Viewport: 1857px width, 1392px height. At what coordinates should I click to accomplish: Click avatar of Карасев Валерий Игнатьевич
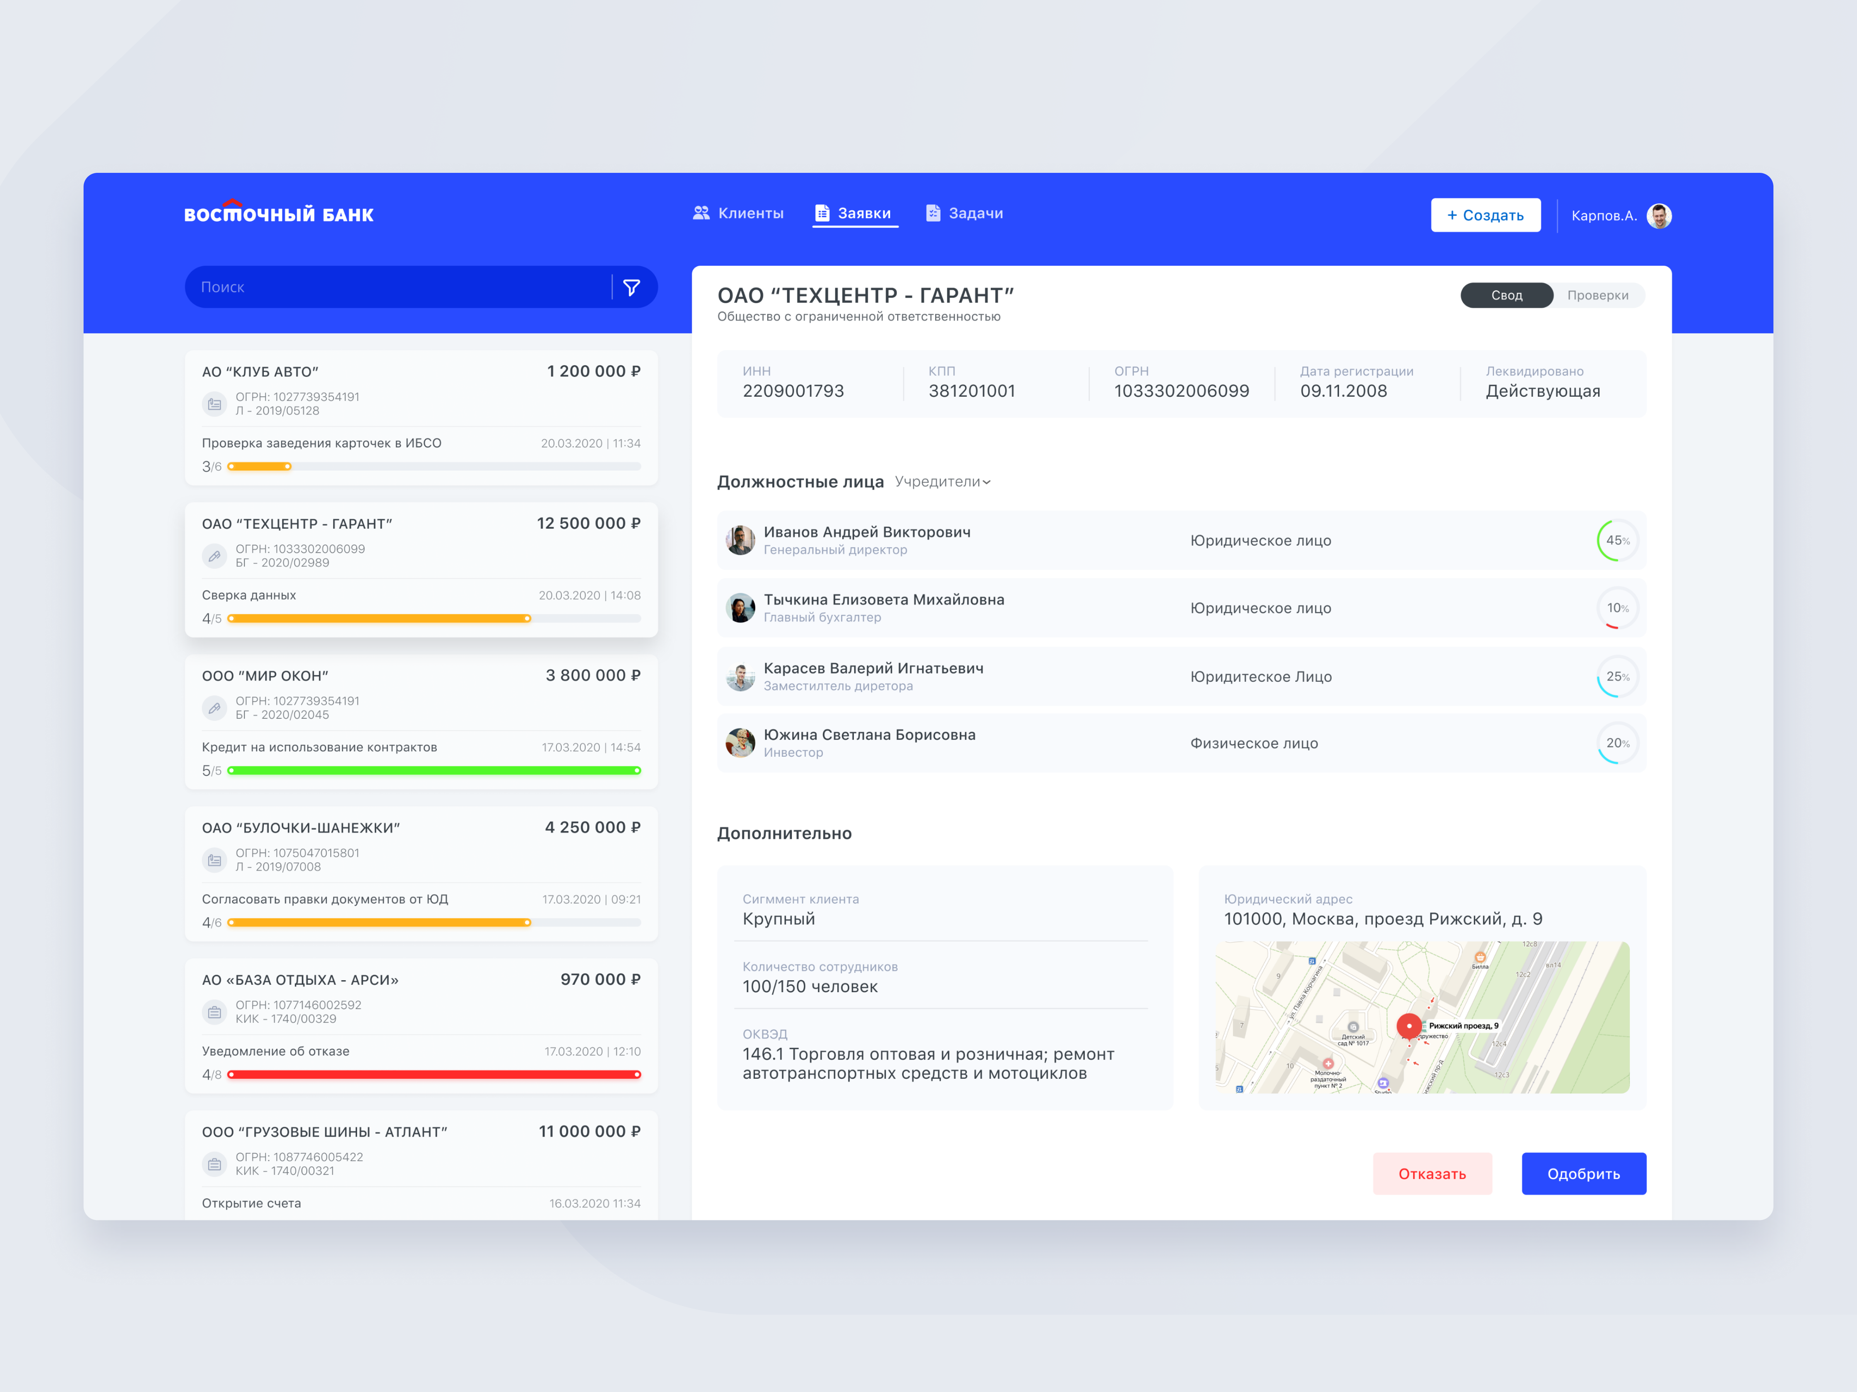tap(740, 677)
